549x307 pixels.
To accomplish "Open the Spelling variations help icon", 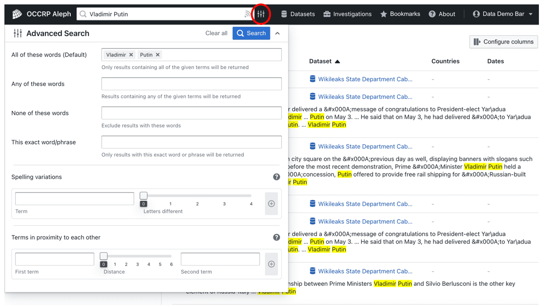I will pos(277,177).
